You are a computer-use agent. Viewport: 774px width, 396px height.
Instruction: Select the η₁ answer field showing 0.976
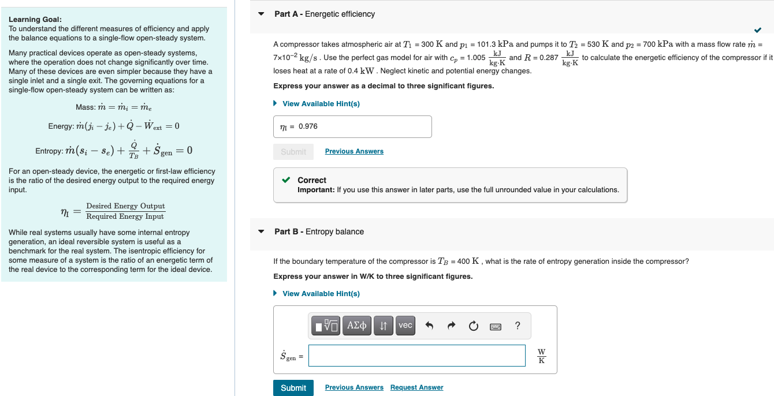click(352, 126)
